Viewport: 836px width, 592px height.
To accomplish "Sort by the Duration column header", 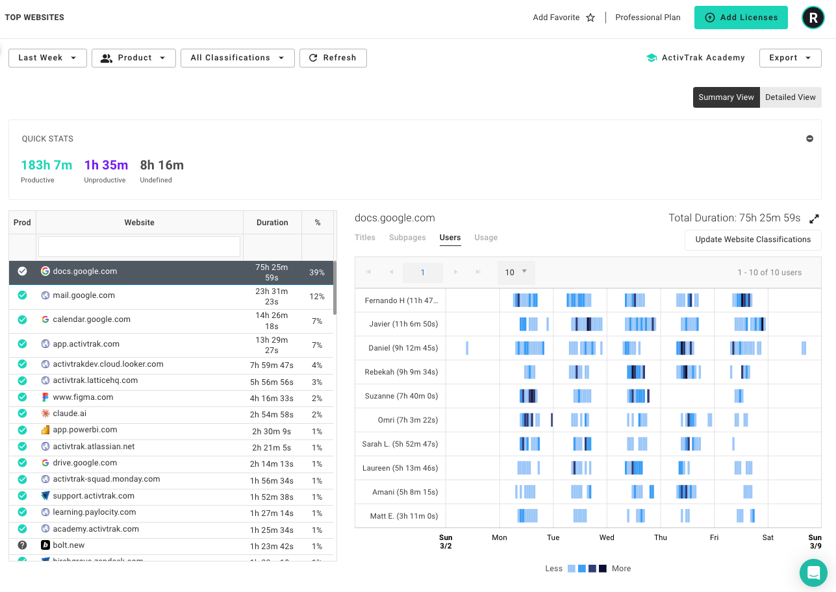I will tap(272, 222).
